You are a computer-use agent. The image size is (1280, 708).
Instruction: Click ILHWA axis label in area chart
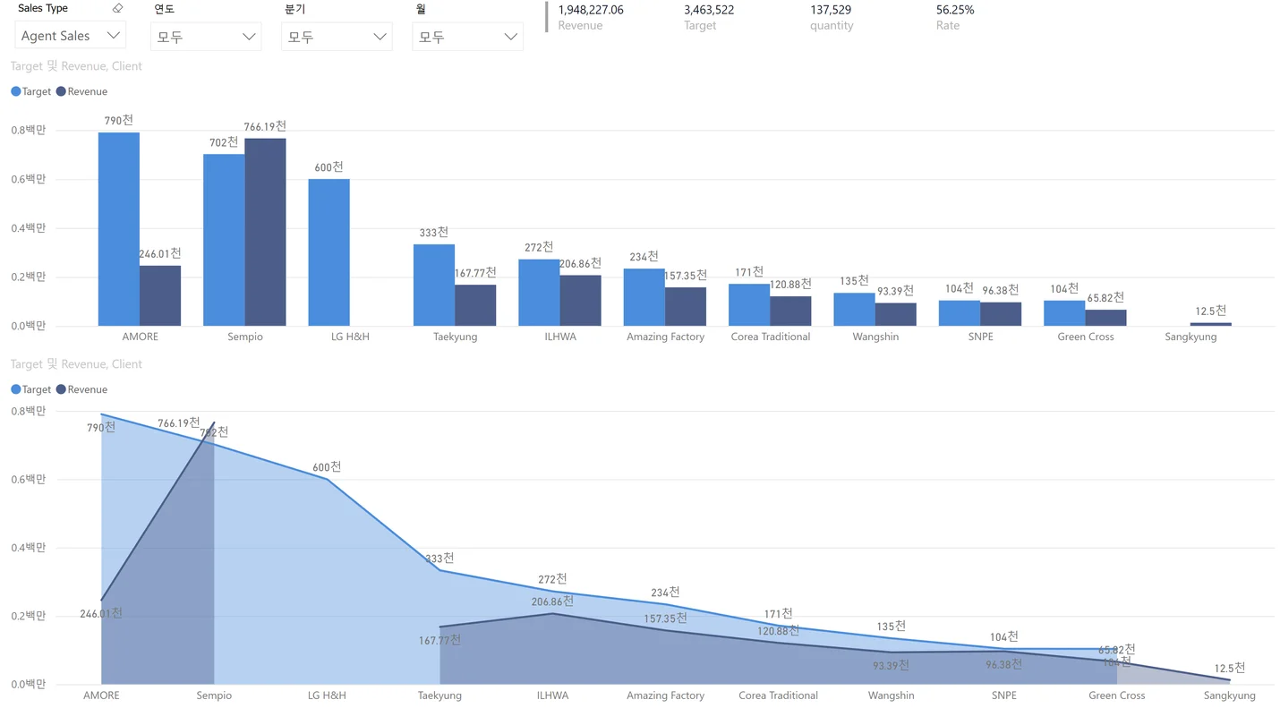point(552,695)
